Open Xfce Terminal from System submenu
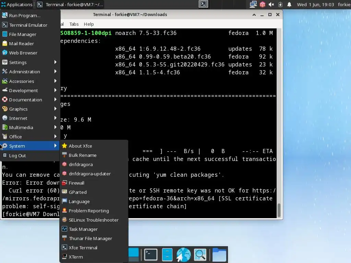 (94, 248)
